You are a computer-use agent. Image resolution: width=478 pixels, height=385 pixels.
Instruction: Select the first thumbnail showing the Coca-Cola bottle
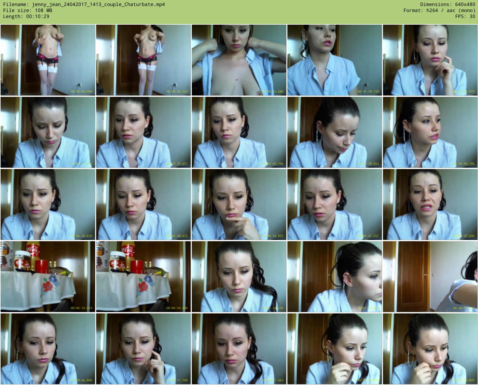(48, 277)
